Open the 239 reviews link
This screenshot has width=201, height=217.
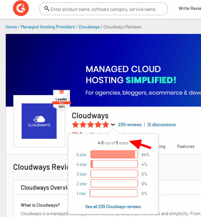(130, 125)
